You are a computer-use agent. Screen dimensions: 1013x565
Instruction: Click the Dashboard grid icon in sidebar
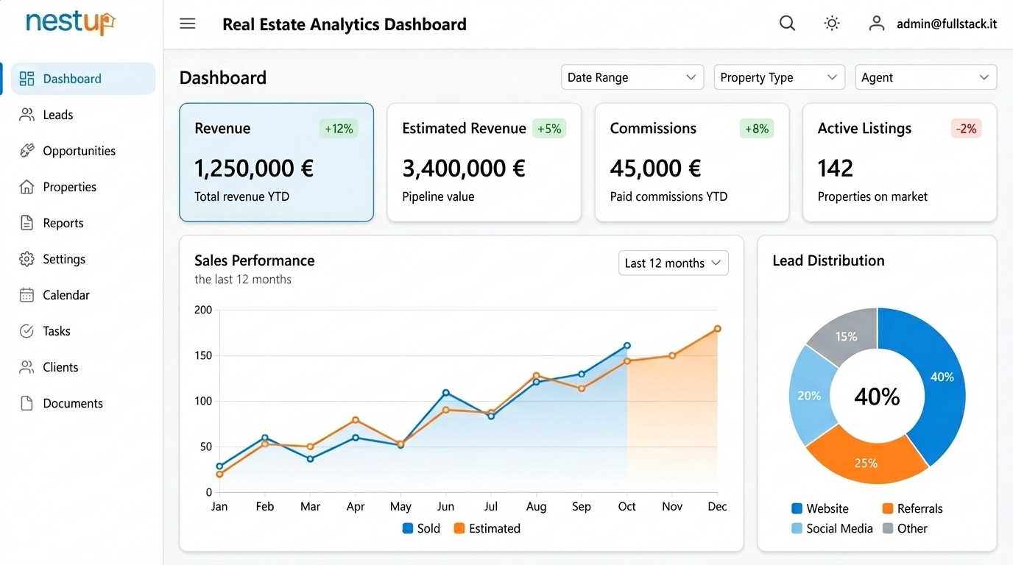tap(27, 79)
